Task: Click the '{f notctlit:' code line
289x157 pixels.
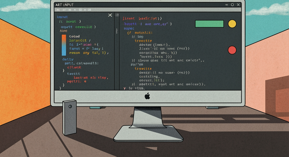Action: (x=140, y=33)
